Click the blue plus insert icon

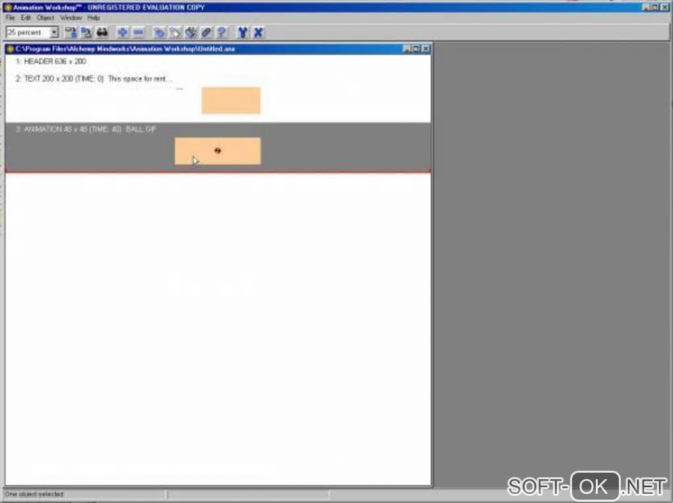[122, 32]
